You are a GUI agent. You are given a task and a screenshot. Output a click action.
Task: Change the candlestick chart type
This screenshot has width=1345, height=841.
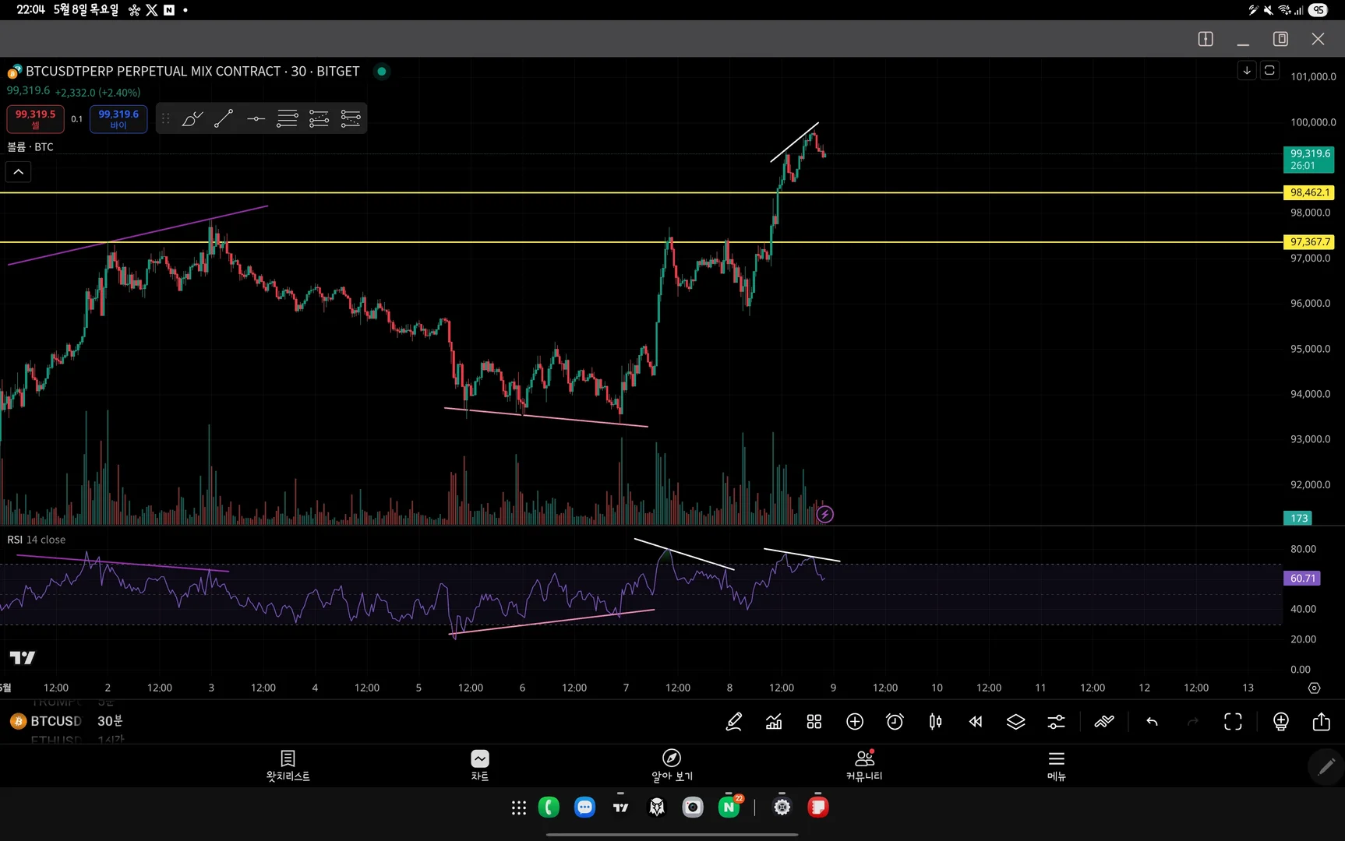[935, 722]
